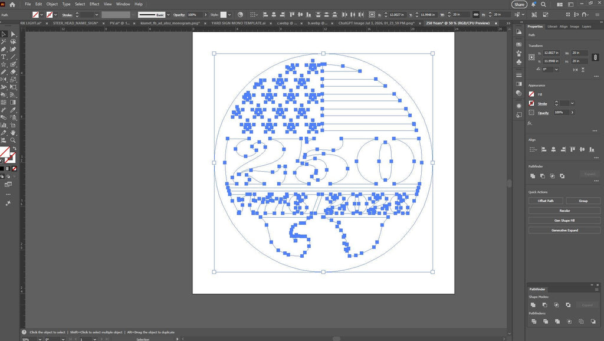Click the Gen Shape Fill button
Image resolution: width=604 pixels, height=341 pixels.
coord(564,221)
